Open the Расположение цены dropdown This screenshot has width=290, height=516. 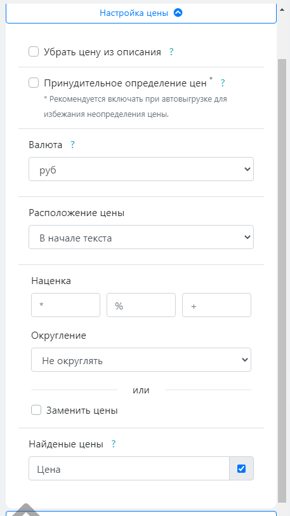(x=141, y=237)
